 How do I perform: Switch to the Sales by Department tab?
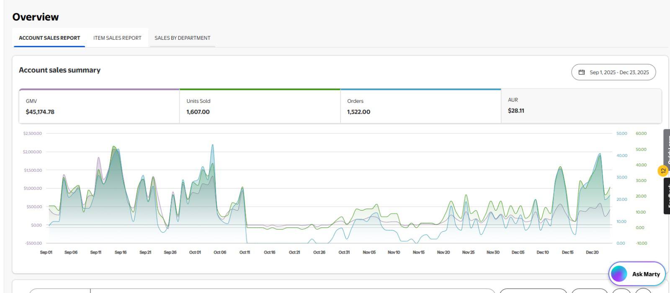[x=182, y=38]
